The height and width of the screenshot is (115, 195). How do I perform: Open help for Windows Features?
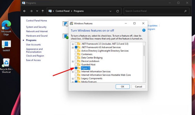coord(144,30)
